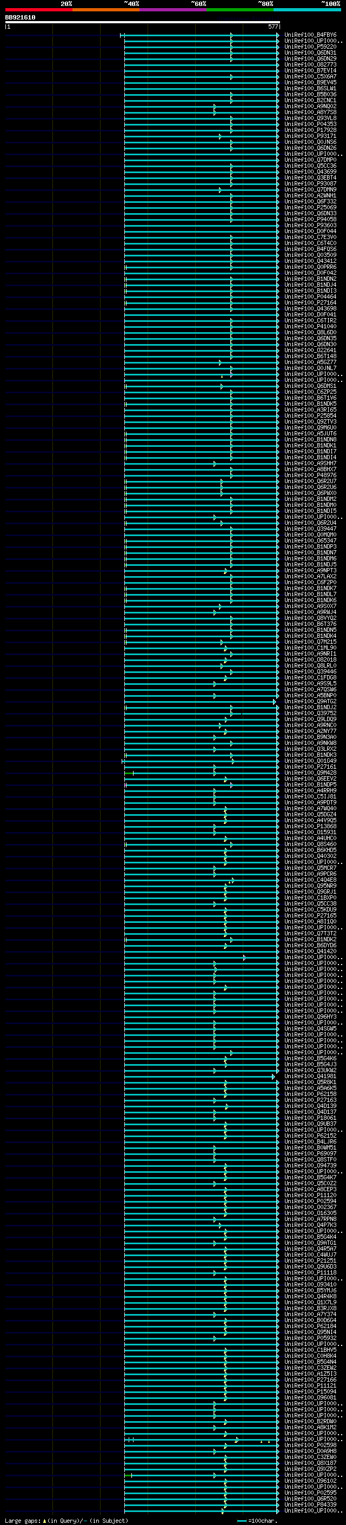Click the white query sequence bar

click(x=143, y=22)
